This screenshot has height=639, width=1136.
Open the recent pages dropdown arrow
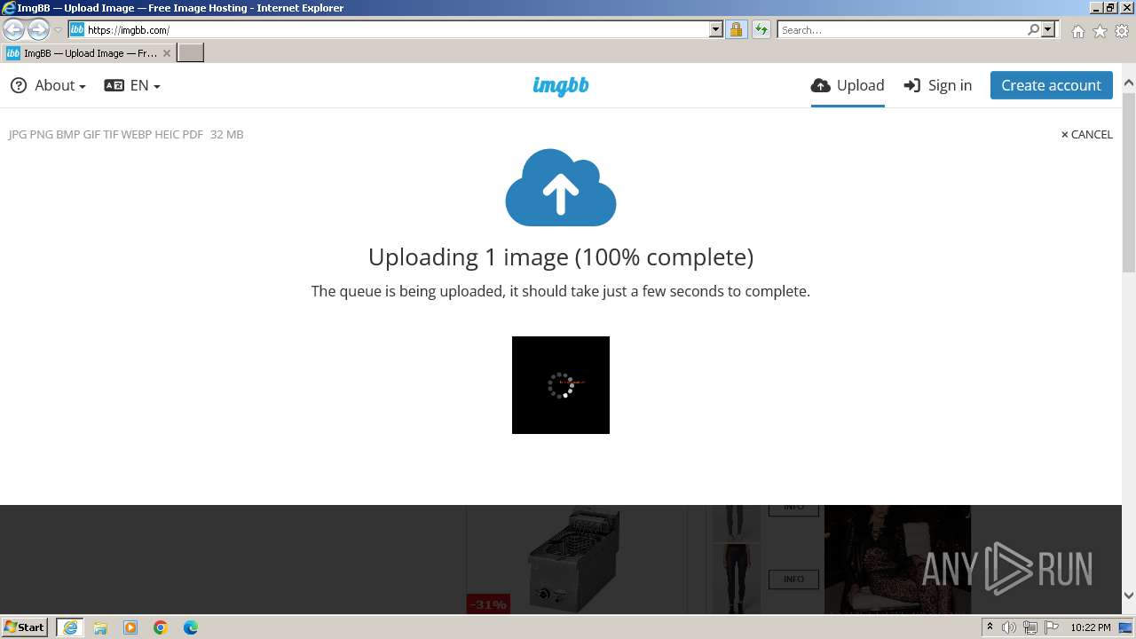tap(59, 30)
